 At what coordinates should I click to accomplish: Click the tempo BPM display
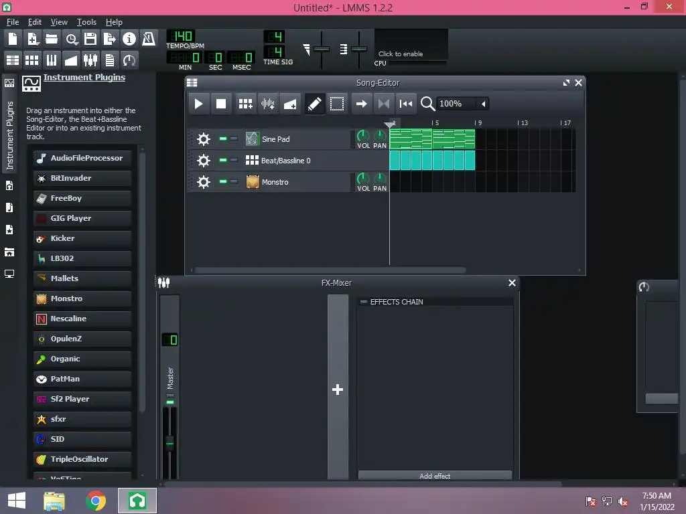[x=181, y=36]
